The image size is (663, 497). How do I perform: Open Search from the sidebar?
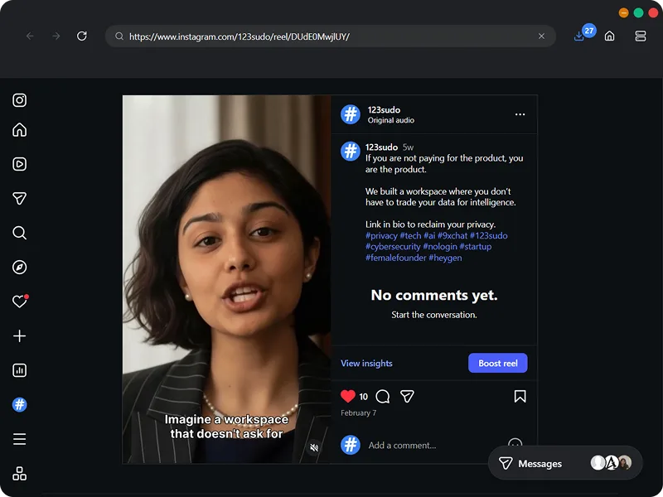click(20, 233)
